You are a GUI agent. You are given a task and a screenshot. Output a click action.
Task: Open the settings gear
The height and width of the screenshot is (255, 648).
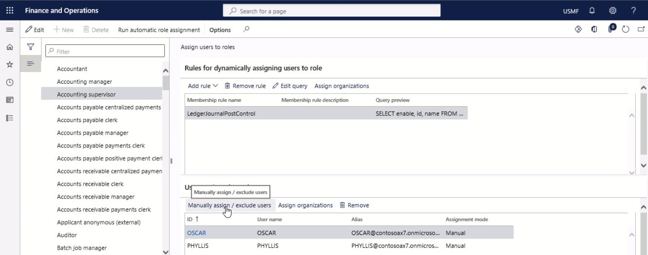point(612,10)
